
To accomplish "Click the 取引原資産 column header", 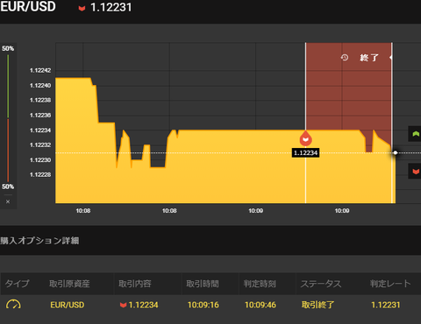I will (x=69, y=284).
